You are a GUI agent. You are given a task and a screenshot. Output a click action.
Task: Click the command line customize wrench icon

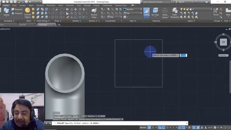[x=50, y=123]
